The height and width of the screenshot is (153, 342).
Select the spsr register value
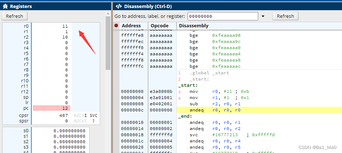67,121
